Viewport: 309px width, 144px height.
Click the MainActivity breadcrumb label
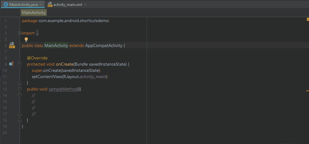[x=34, y=13]
